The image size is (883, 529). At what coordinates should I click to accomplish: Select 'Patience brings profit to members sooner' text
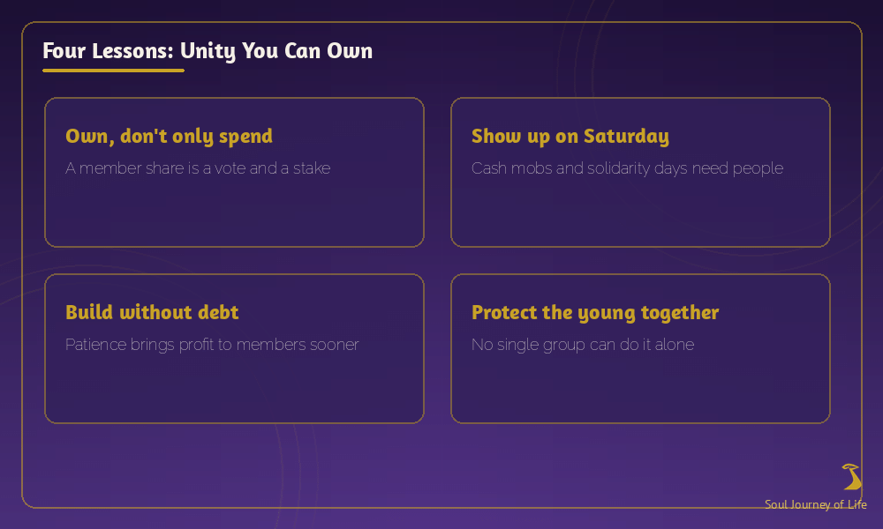pos(212,345)
